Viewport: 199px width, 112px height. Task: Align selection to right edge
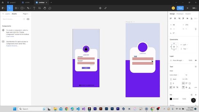[179, 18]
